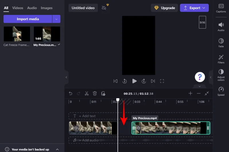Mute audio of first timeline clip

click(x=76, y=128)
